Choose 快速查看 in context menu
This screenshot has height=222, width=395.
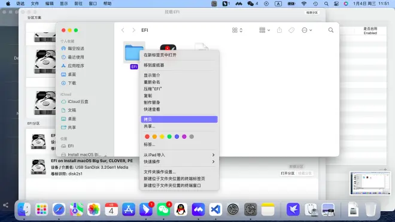click(179, 110)
